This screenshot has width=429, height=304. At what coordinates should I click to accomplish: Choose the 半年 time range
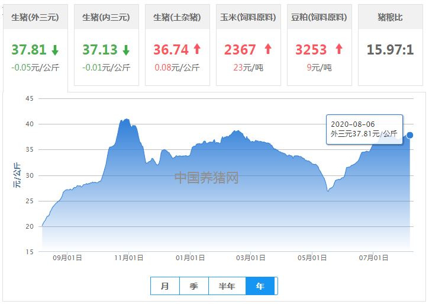[x=227, y=286]
